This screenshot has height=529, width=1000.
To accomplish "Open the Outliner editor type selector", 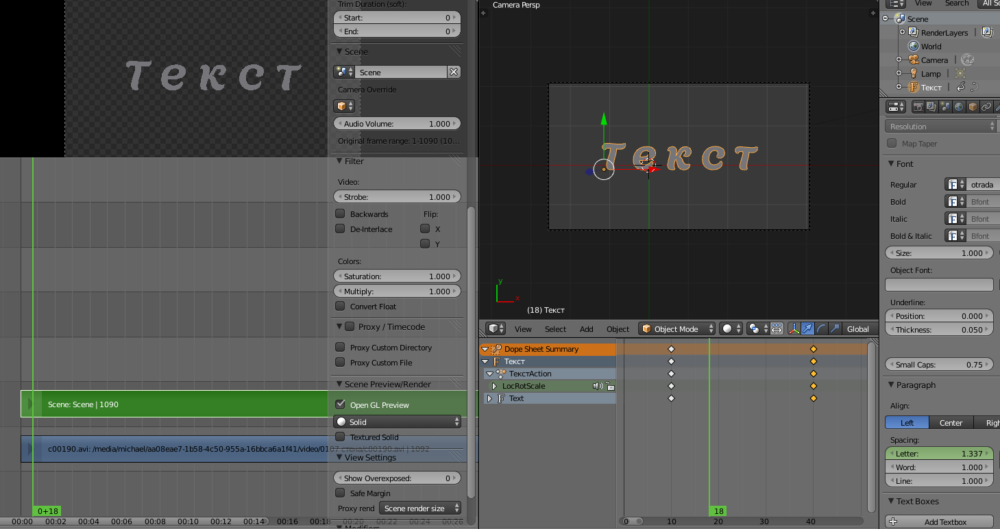I will pyautogui.click(x=897, y=3).
